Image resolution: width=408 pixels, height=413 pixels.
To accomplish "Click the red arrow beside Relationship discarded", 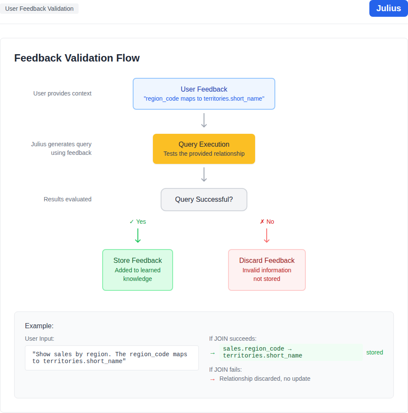I will tap(213, 379).
